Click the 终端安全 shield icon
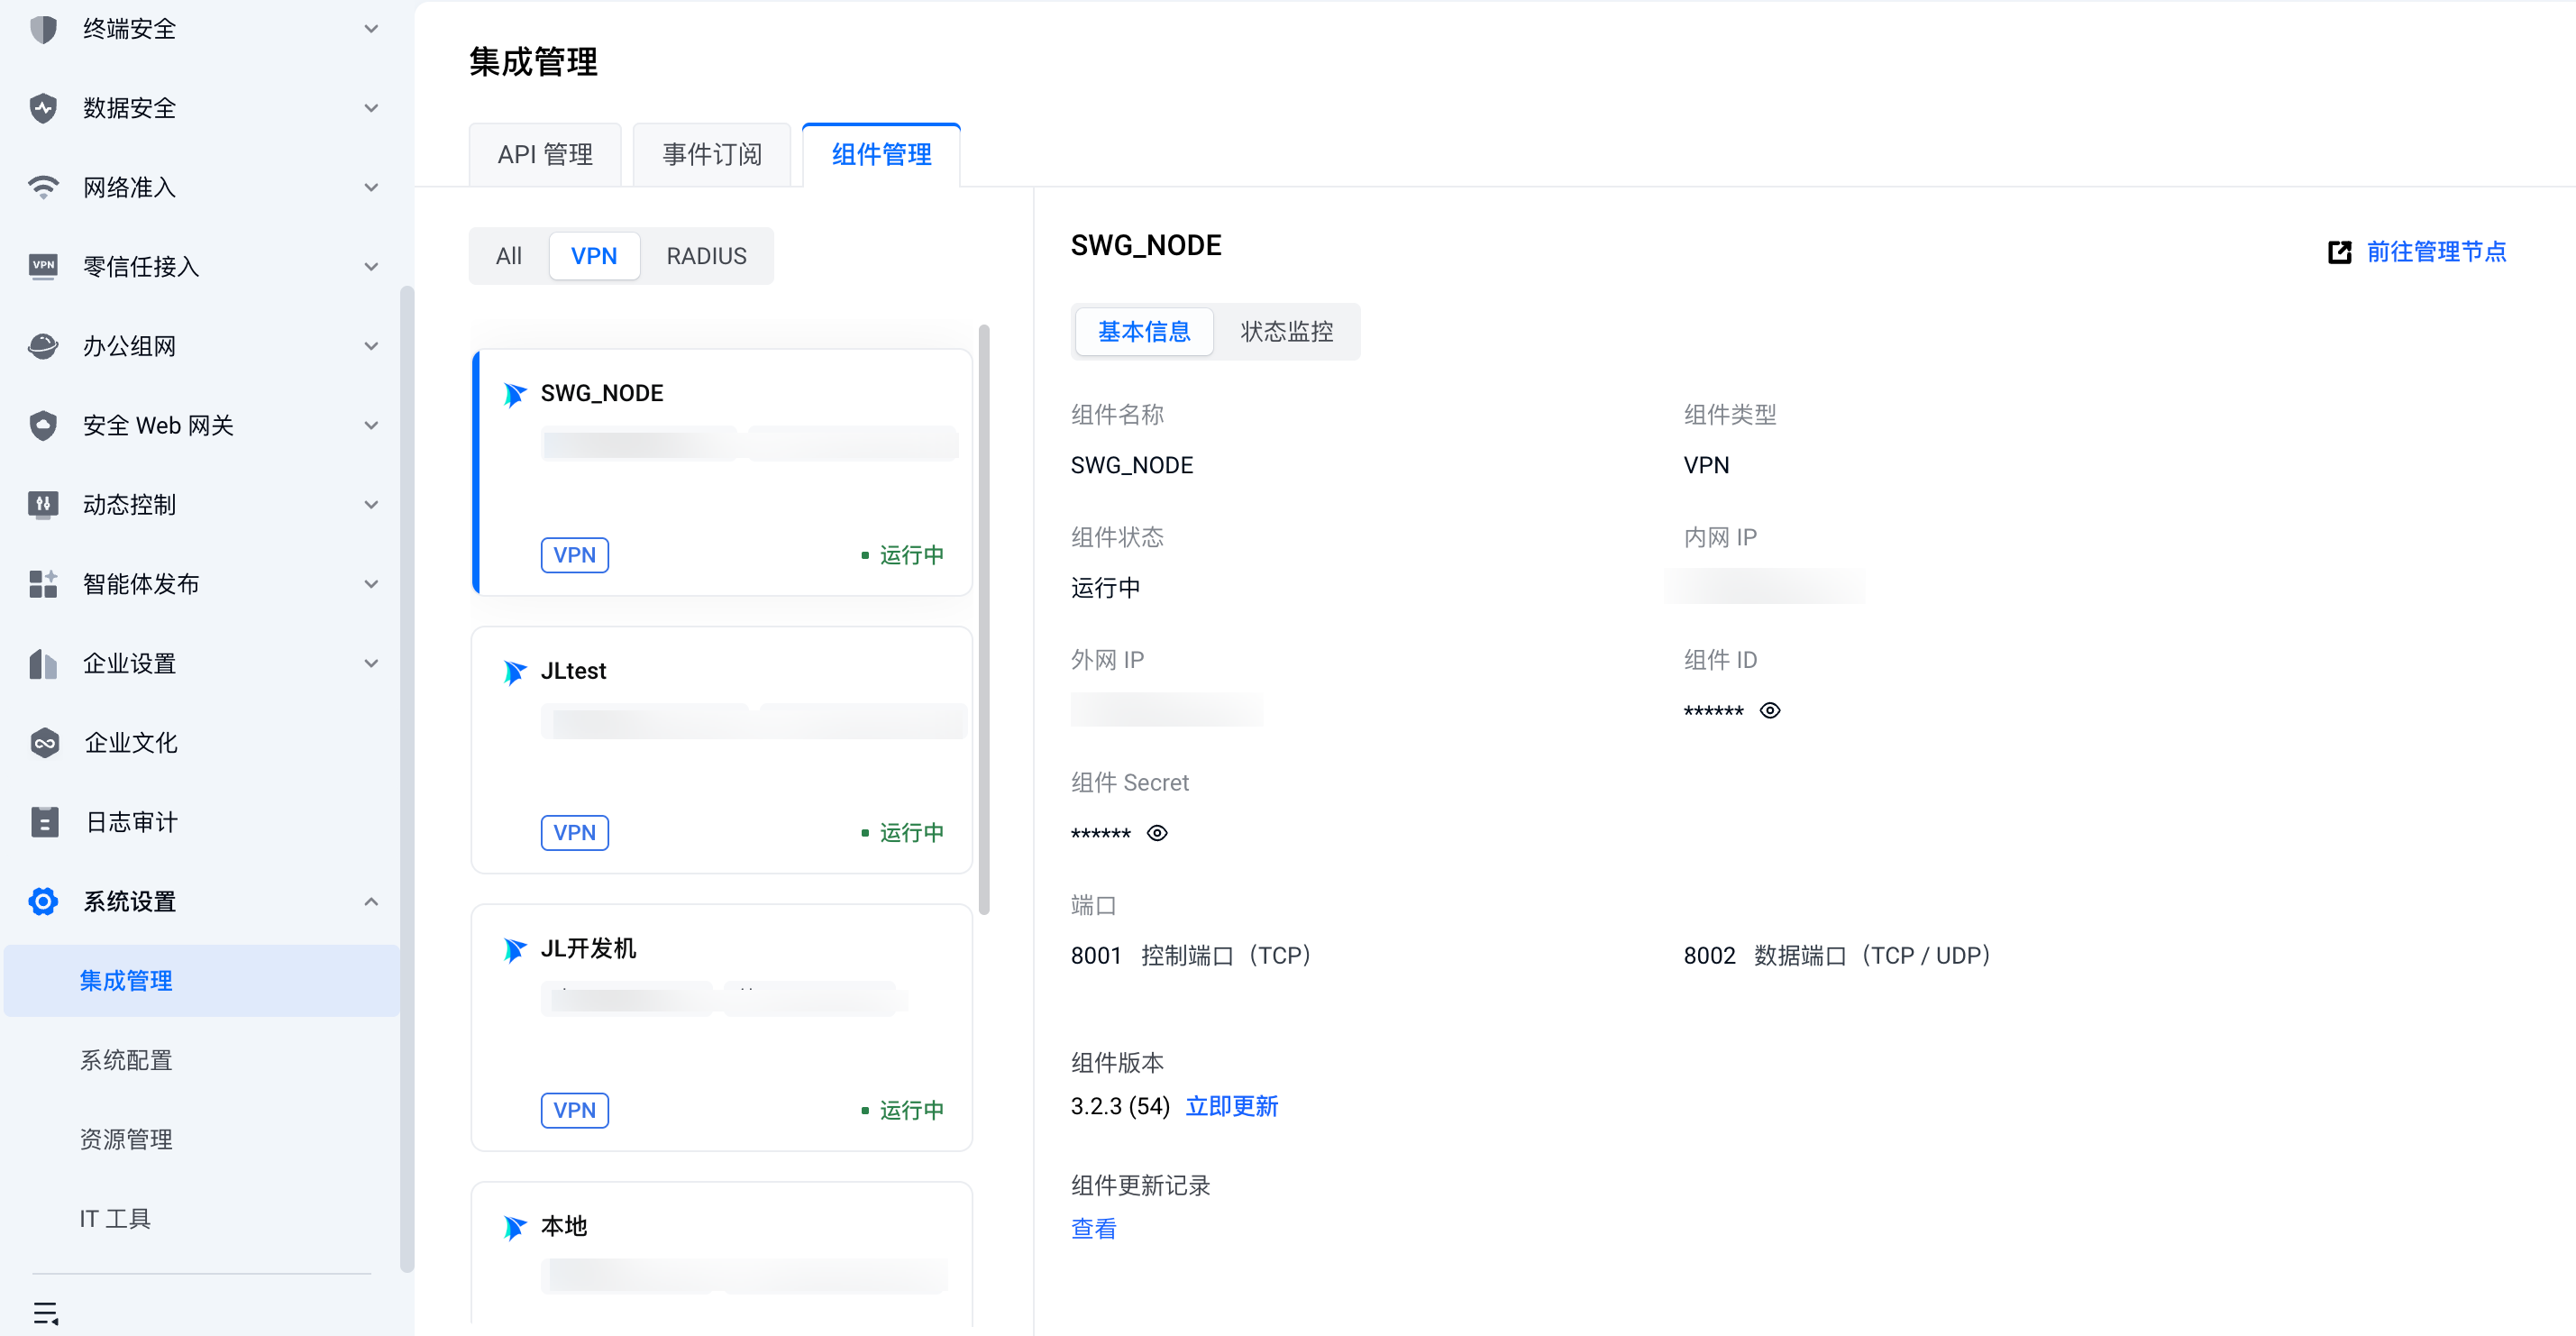 pyautogui.click(x=43, y=29)
